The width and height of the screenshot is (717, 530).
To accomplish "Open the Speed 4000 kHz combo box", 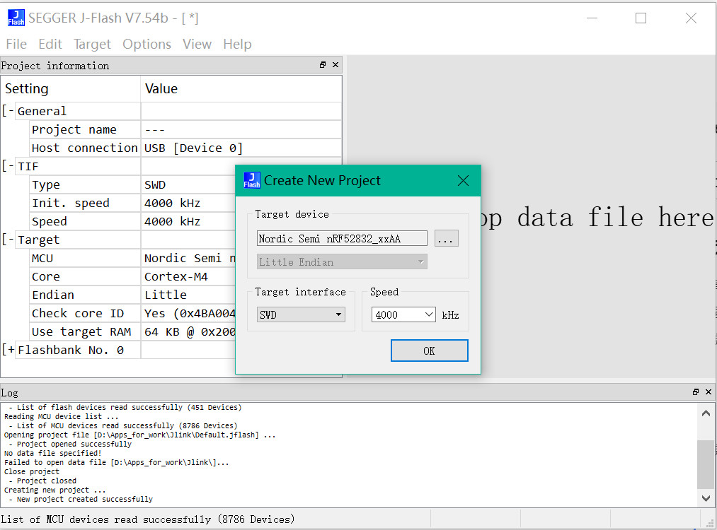I will [403, 314].
